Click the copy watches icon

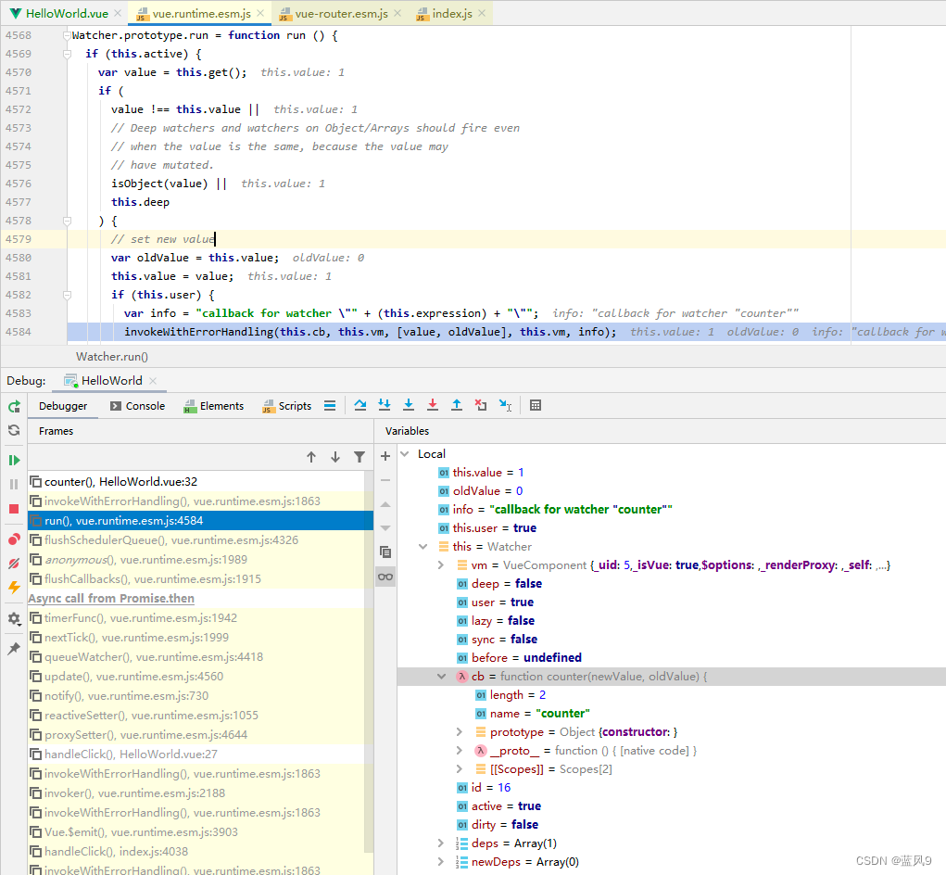click(x=385, y=552)
